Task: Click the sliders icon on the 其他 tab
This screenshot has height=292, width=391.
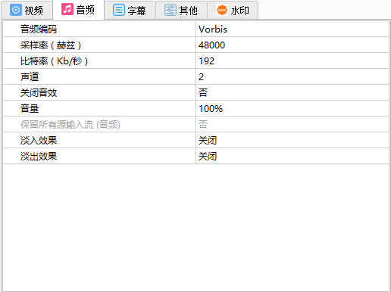Action: click(x=170, y=10)
